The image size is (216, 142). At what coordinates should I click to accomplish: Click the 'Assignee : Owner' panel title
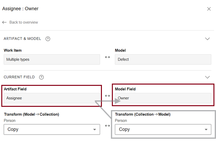20,9
